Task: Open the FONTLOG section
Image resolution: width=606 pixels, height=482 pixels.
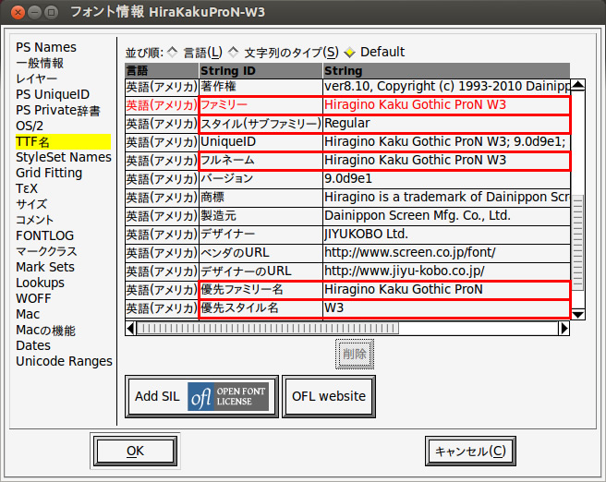Action: point(45,235)
